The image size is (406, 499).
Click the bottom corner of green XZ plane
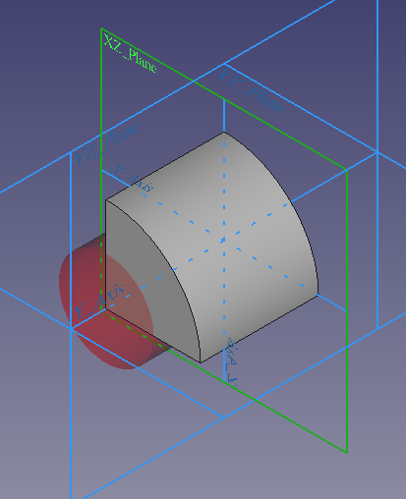(347, 453)
